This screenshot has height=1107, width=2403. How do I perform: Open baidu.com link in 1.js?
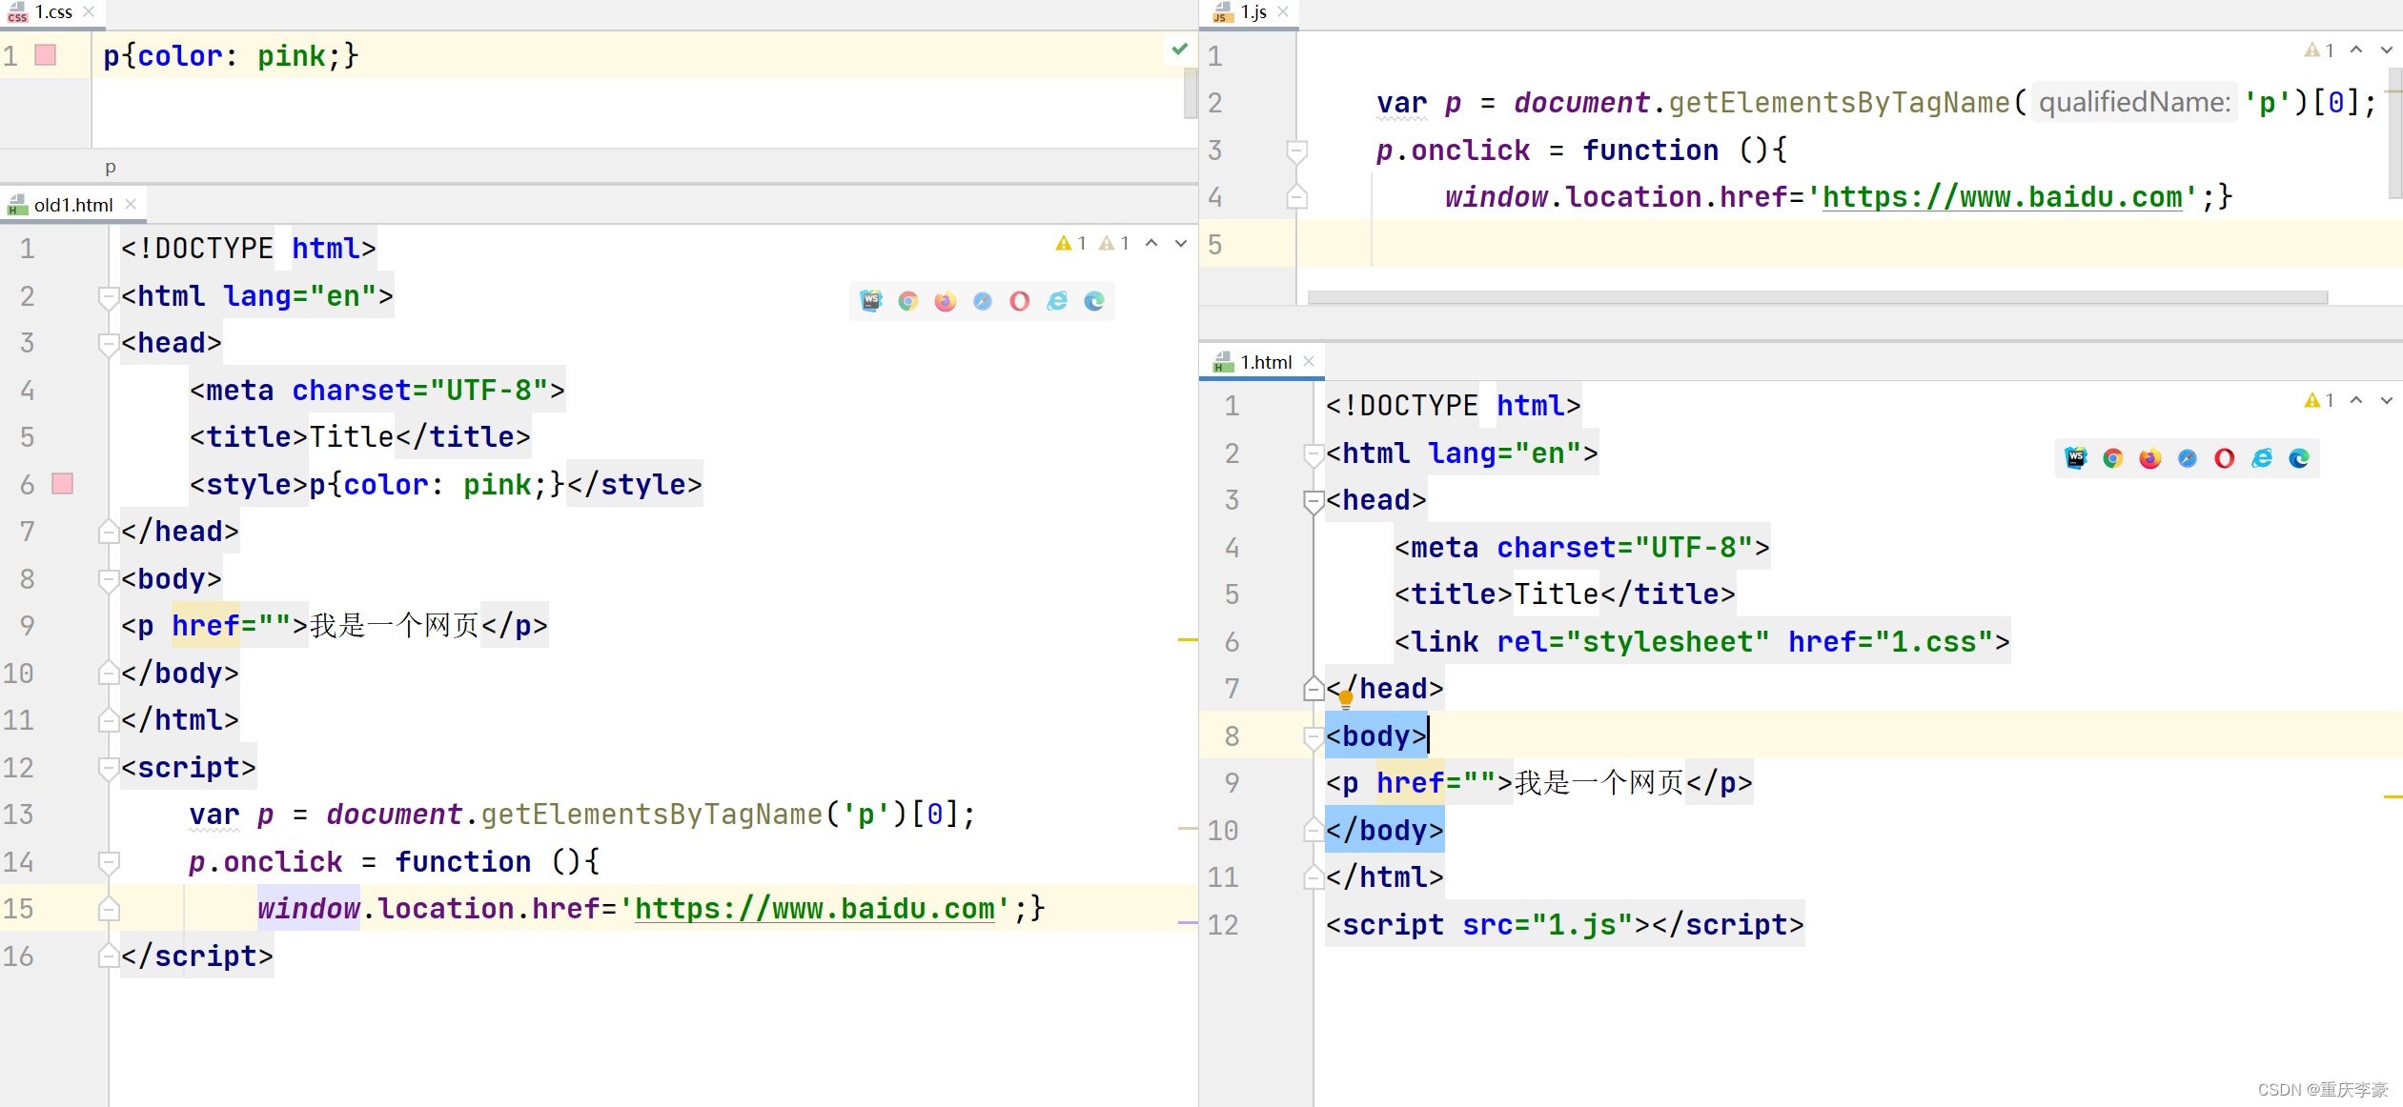point(2002,197)
